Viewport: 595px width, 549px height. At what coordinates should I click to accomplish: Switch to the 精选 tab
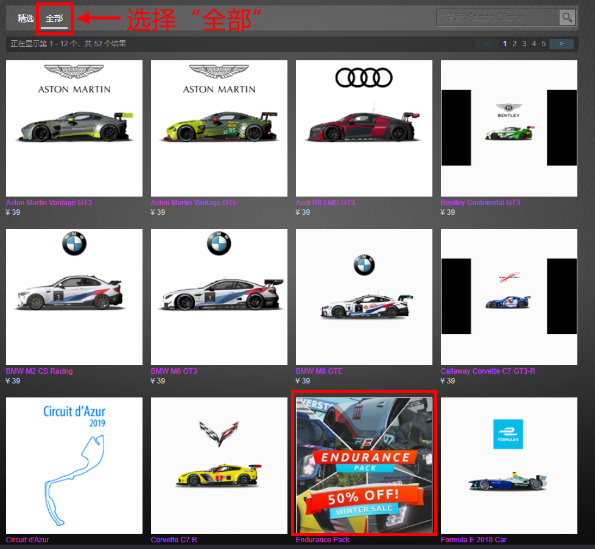point(26,18)
